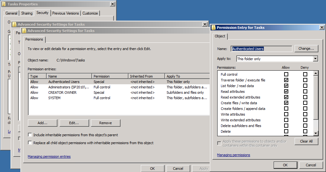The image size is (326, 172).
Task: Click the folder icon in Permission Entry title bar
Action: pyautogui.click(x=214, y=28)
